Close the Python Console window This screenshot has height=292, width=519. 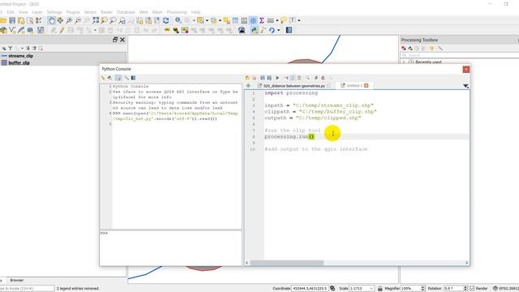(466, 69)
